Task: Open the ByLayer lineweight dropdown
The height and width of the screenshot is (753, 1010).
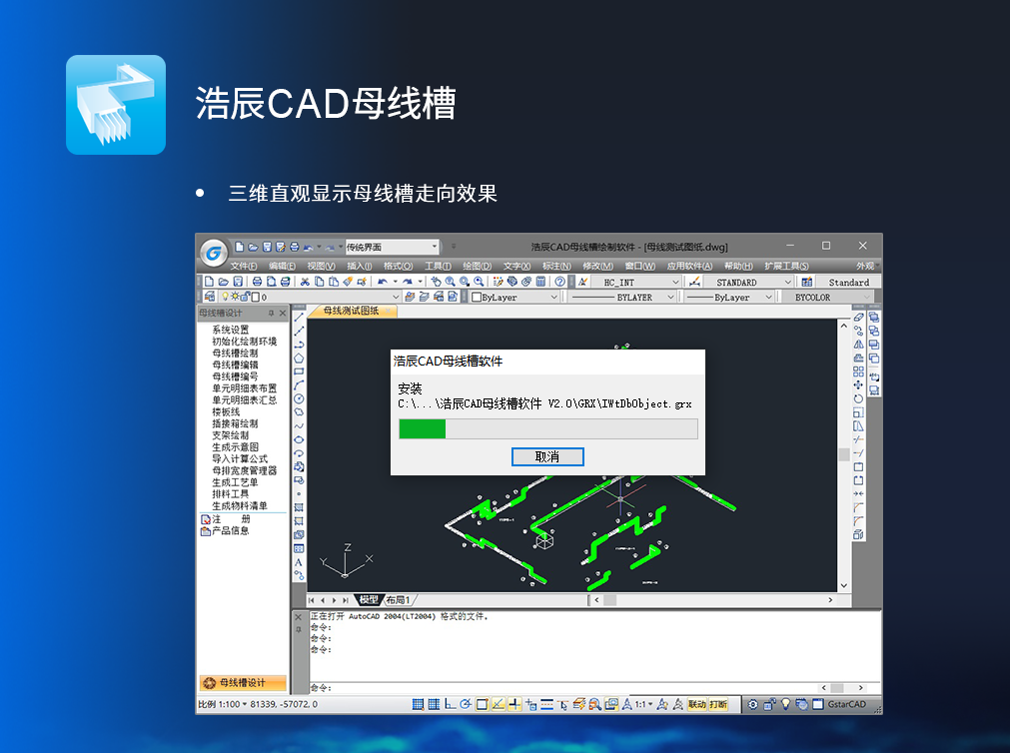Action: click(729, 297)
